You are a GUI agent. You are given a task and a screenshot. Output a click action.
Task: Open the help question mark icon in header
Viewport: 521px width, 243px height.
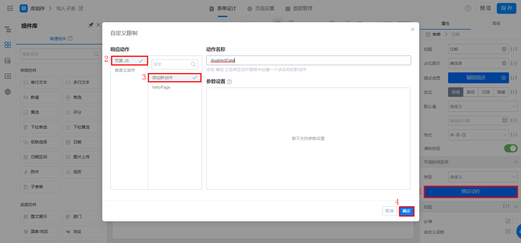click(x=468, y=8)
